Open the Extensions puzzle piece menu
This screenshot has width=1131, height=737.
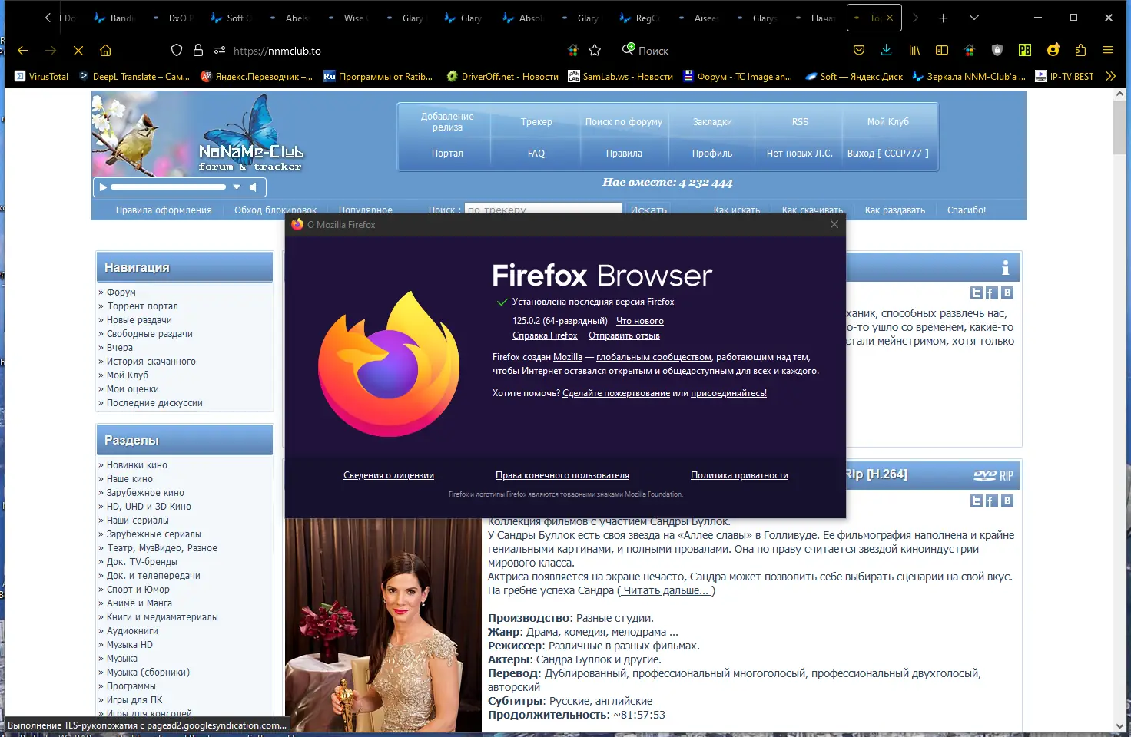[x=1080, y=51]
